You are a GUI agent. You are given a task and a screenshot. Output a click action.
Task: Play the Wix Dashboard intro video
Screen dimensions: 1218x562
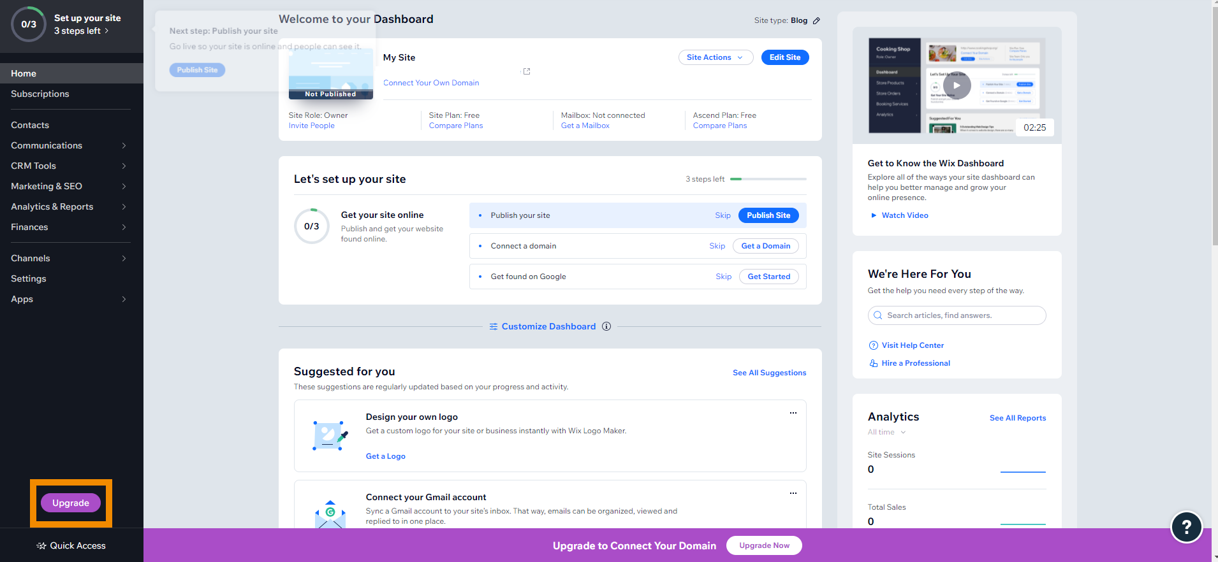[957, 85]
